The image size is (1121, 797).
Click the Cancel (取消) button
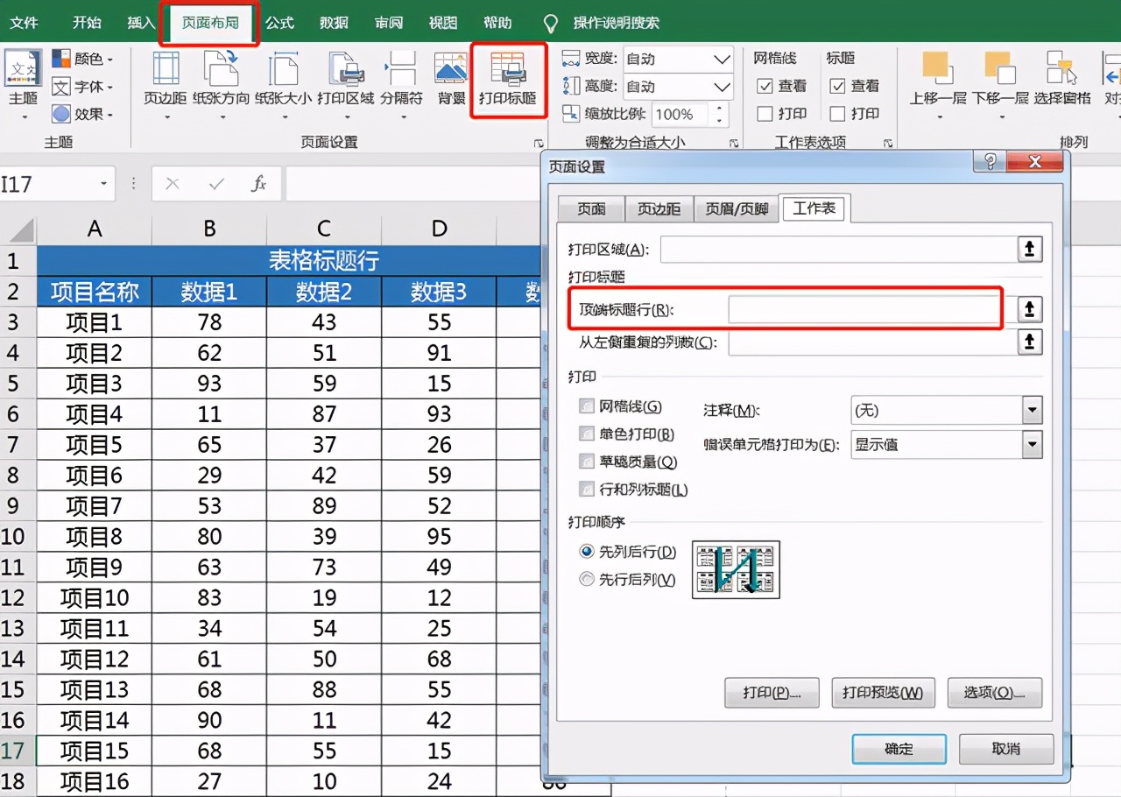[x=1005, y=749]
